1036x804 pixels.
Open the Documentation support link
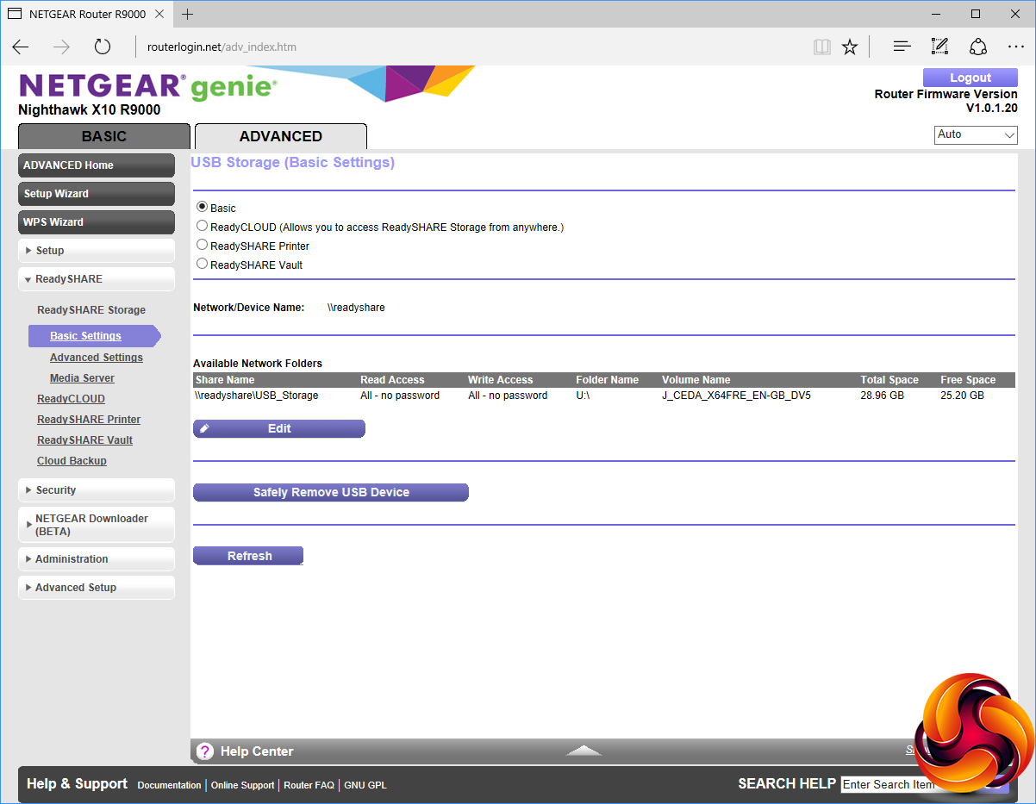pos(169,785)
